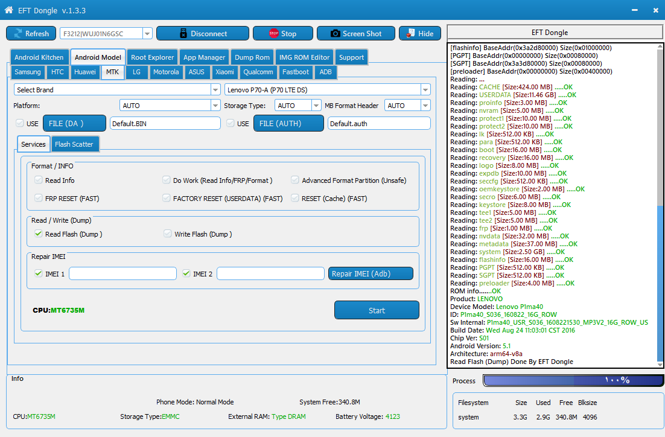The width and height of the screenshot is (665, 437).
Task: Uncheck Read Flash (Dump) checkbox
Action: [x=39, y=234]
